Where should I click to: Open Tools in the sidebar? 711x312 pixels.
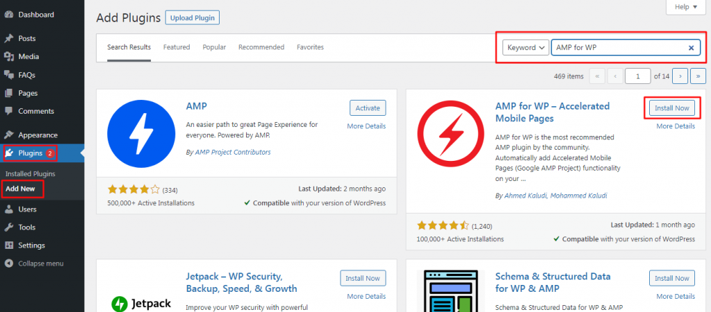[x=26, y=227]
